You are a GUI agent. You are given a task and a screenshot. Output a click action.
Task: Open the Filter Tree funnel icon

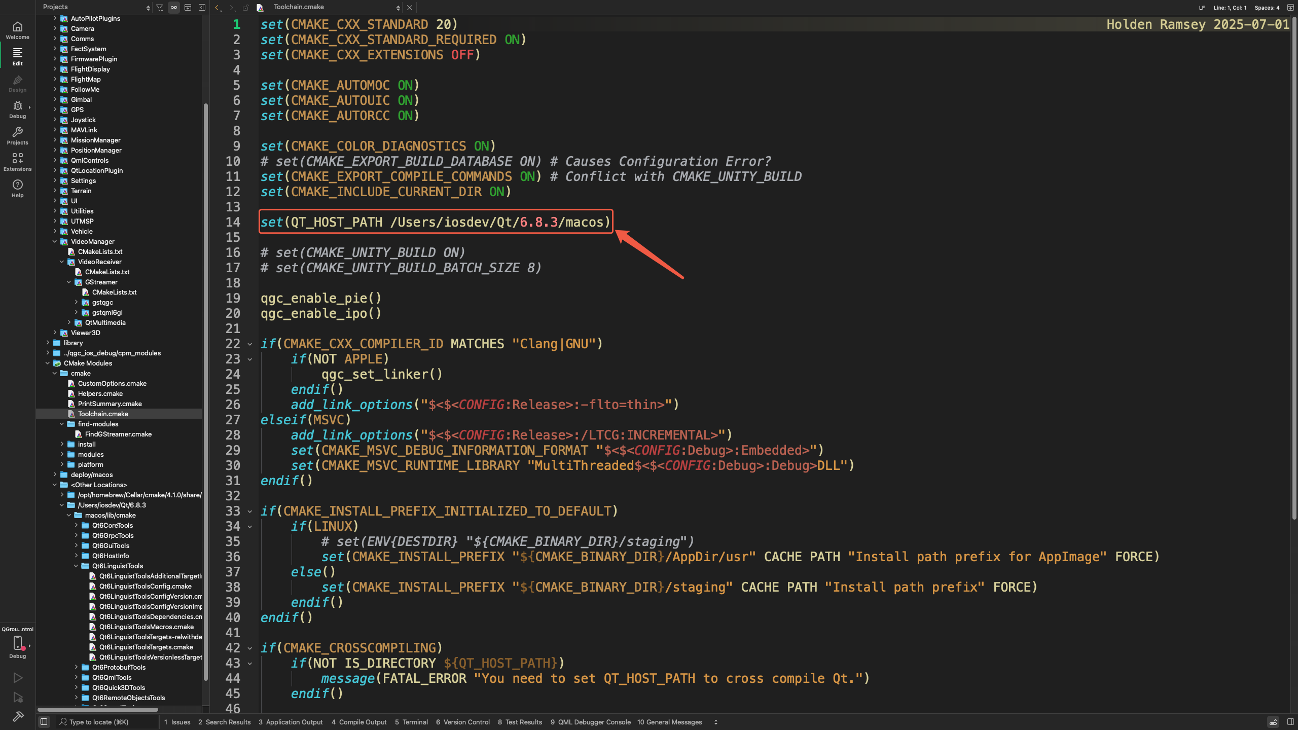coord(160,8)
